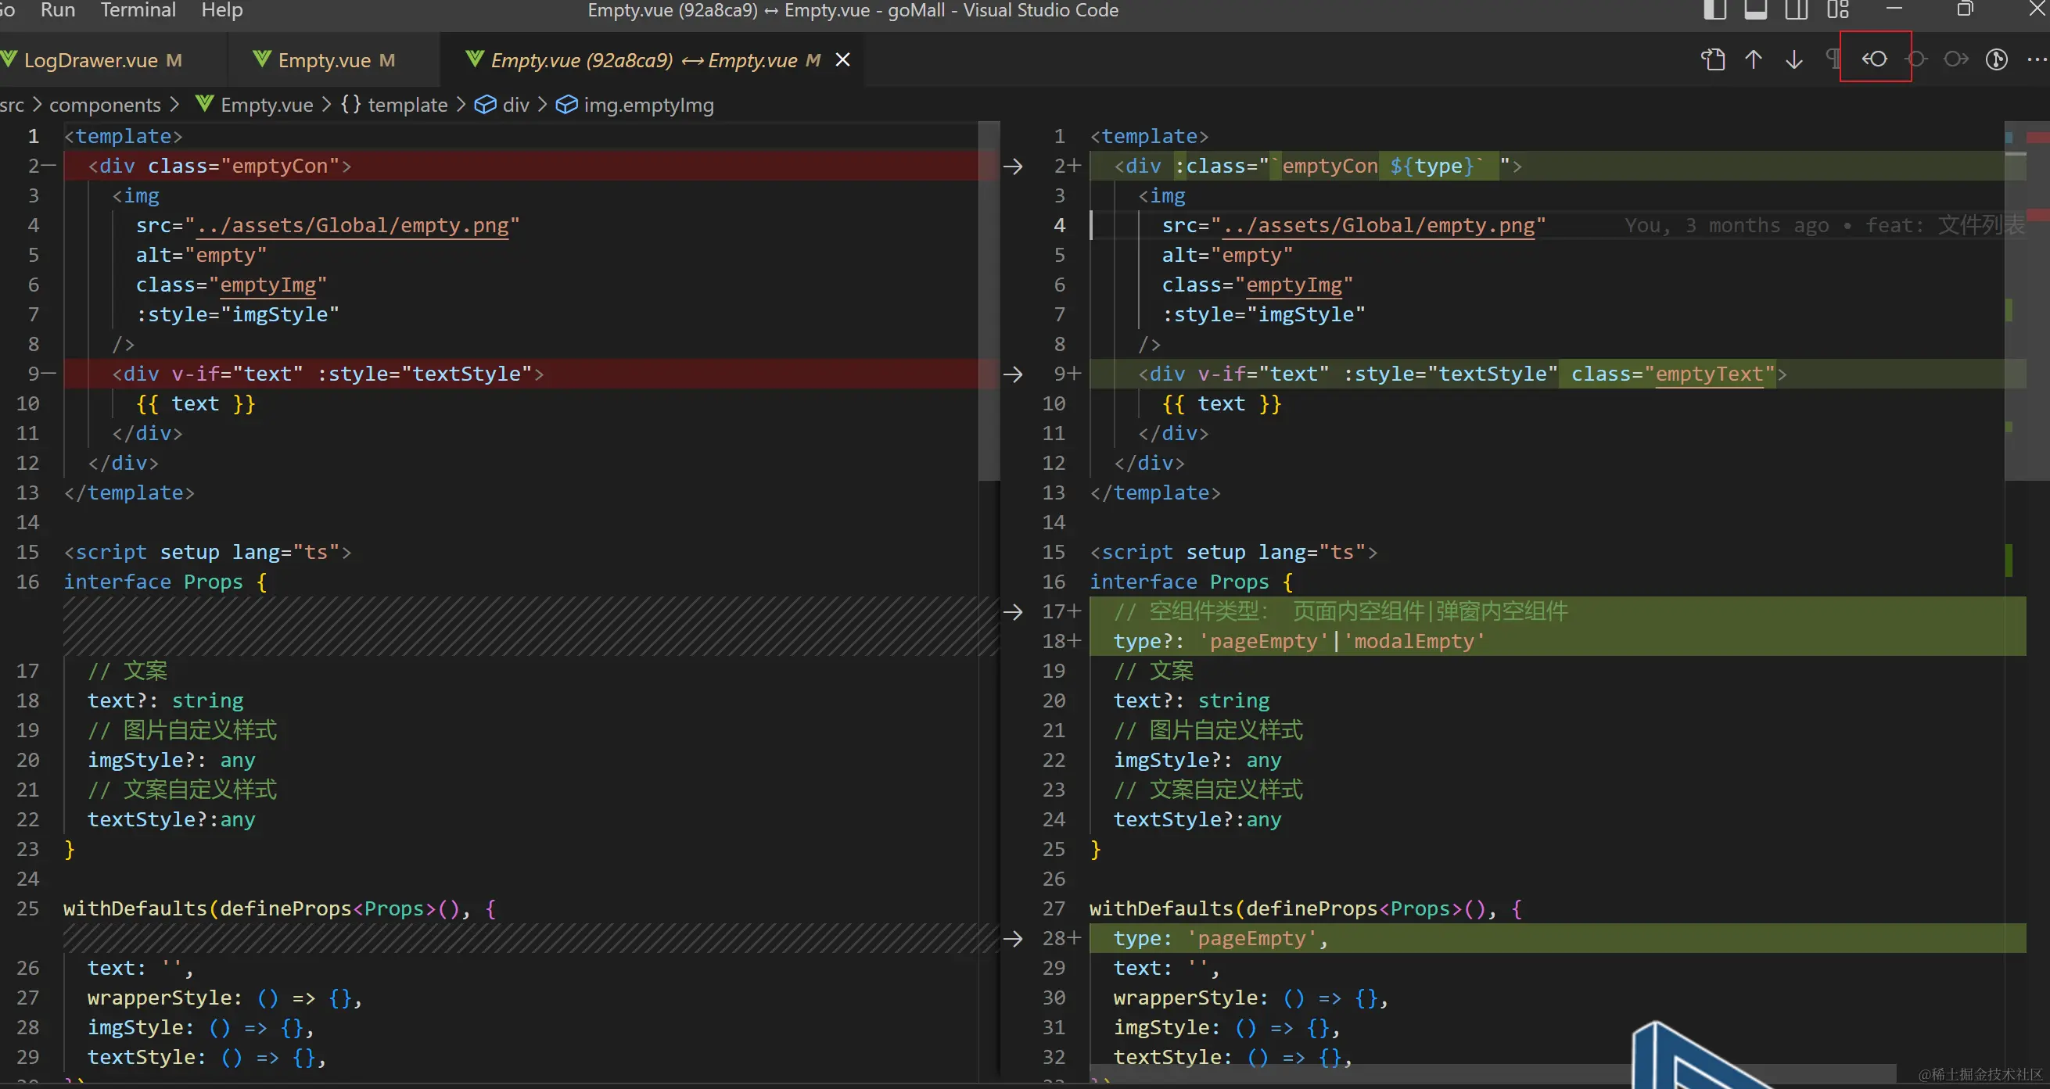Revert line 2 change using gutter arrow
Screen dimensions: 2050x1089
coord(1013,167)
